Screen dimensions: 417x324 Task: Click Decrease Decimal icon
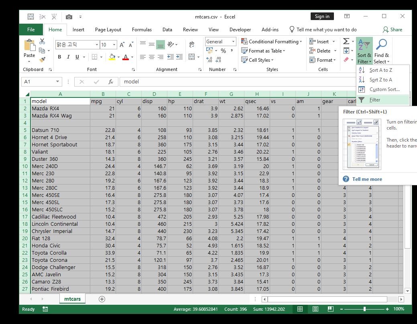[x=218, y=60]
